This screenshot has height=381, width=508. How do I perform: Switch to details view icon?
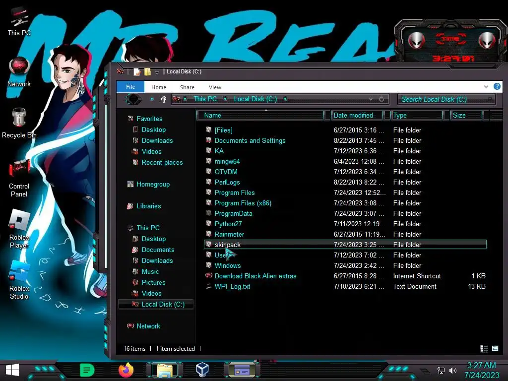pos(484,348)
